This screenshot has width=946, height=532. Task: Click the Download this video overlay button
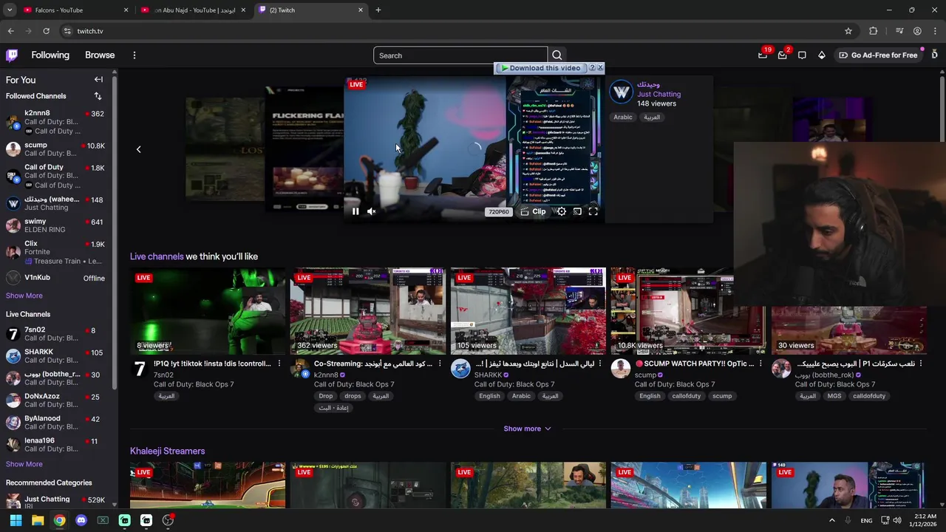[x=540, y=68]
